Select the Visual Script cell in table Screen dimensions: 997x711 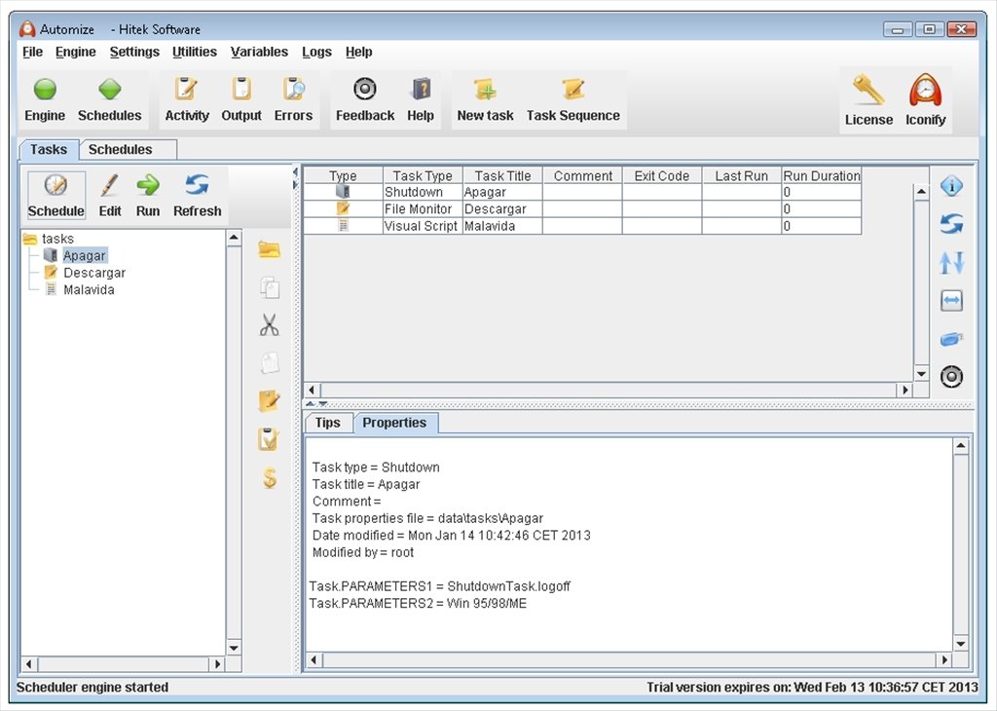[x=423, y=226]
